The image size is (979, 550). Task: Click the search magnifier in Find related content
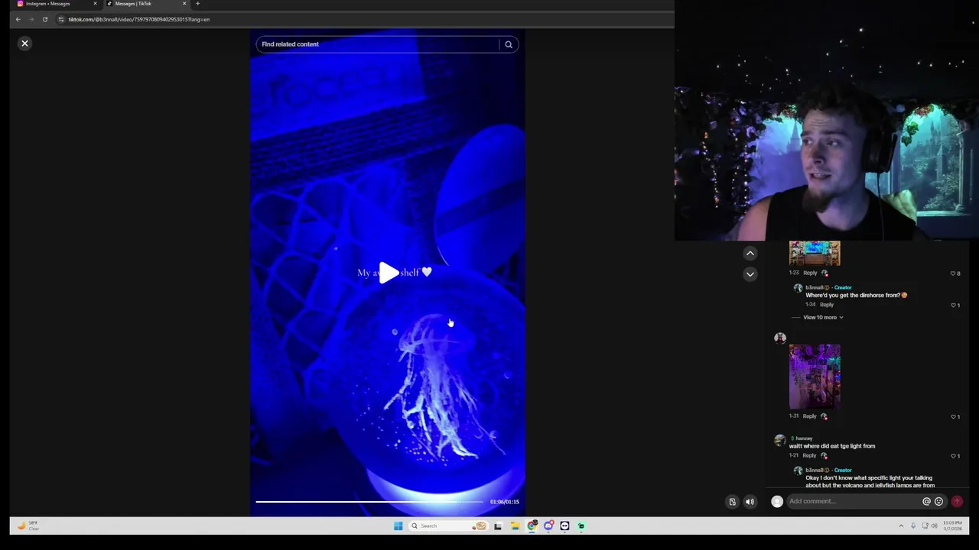tap(509, 44)
